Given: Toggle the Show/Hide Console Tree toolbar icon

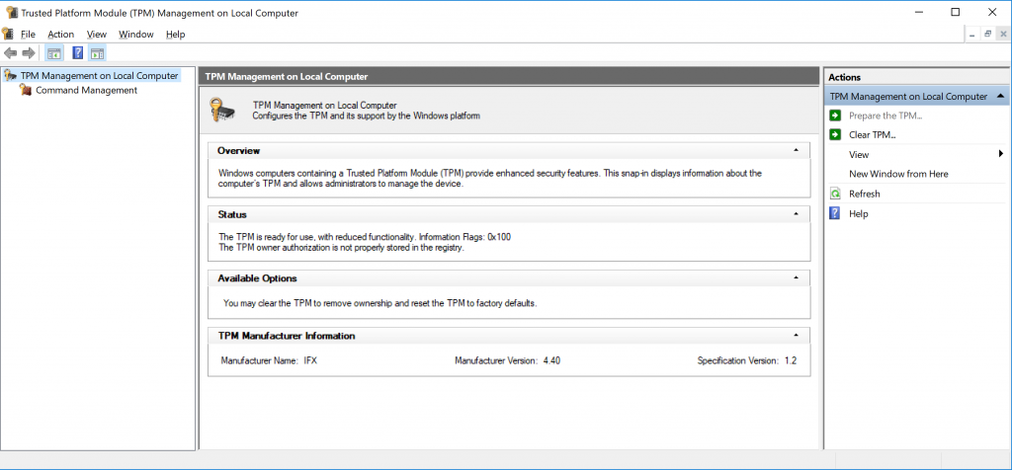Looking at the screenshot, I should 54,53.
